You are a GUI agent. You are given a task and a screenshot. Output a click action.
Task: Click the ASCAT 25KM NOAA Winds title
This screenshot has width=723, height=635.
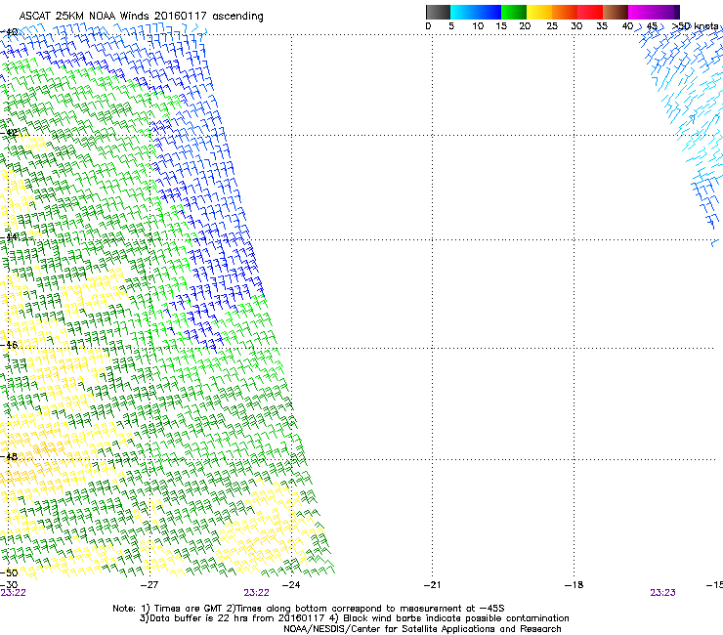pos(141,16)
